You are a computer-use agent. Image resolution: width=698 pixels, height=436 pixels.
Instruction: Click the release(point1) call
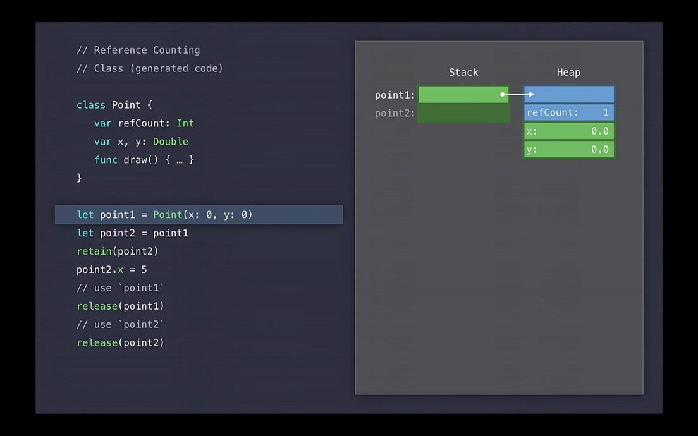coord(120,305)
